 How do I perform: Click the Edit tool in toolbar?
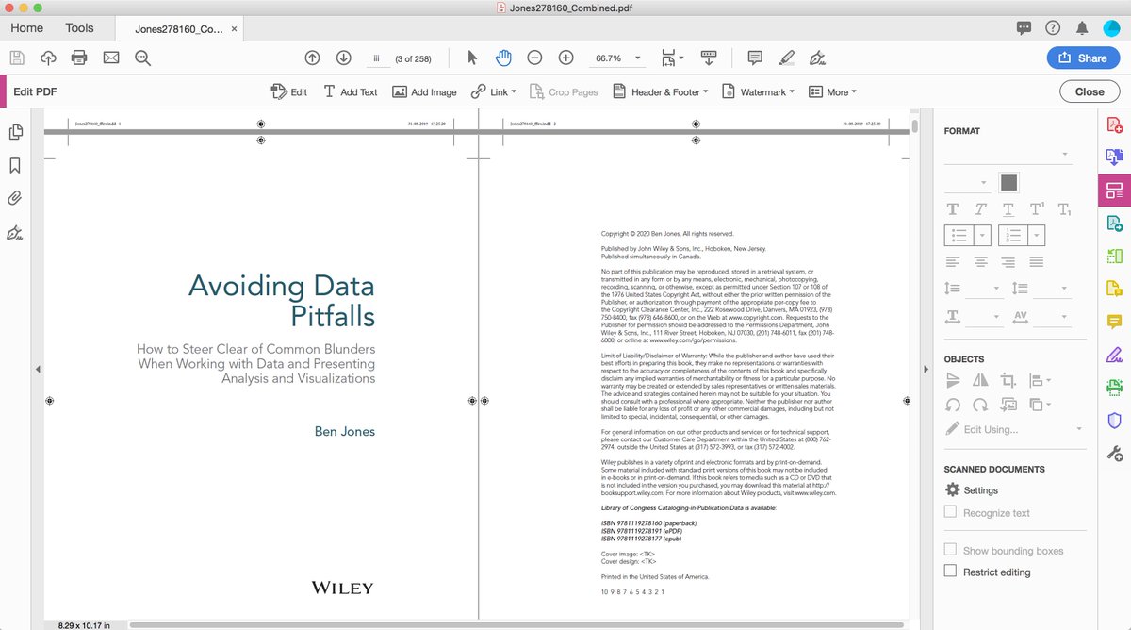pos(289,91)
